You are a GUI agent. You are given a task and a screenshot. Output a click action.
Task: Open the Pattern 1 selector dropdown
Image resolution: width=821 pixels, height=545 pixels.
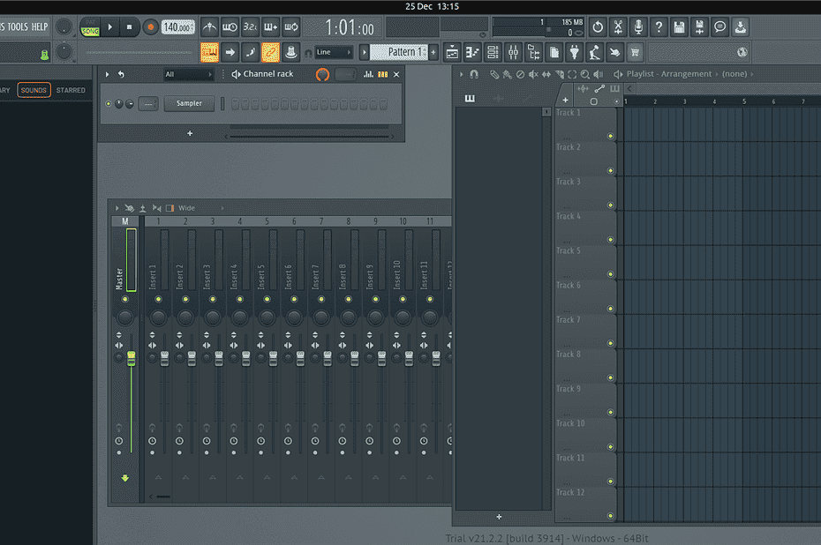pyautogui.click(x=399, y=52)
